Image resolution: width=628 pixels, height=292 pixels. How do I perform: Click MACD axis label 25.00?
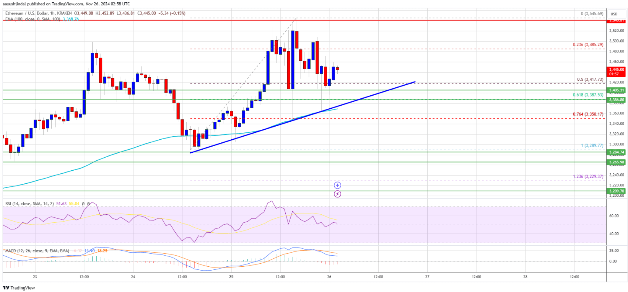pyautogui.click(x=614, y=251)
